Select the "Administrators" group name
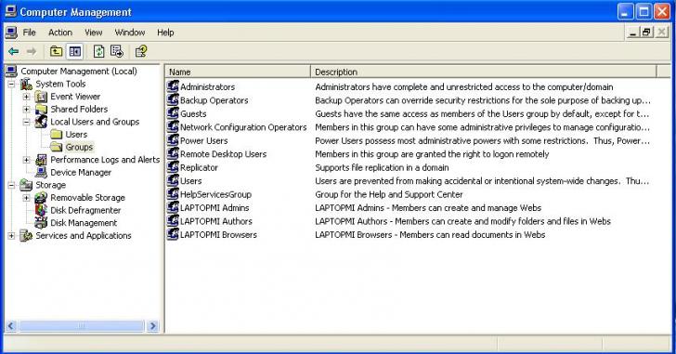This screenshot has width=676, height=354. 207,86
